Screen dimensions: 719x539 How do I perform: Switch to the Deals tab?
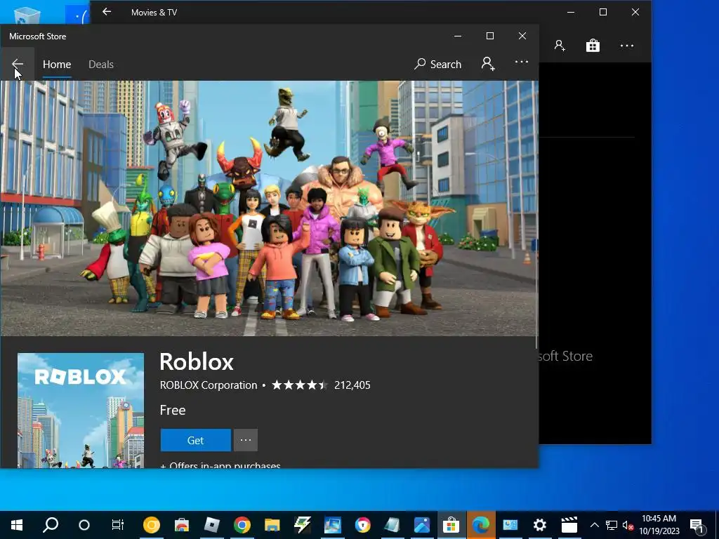pyautogui.click(x=101, y=64)
